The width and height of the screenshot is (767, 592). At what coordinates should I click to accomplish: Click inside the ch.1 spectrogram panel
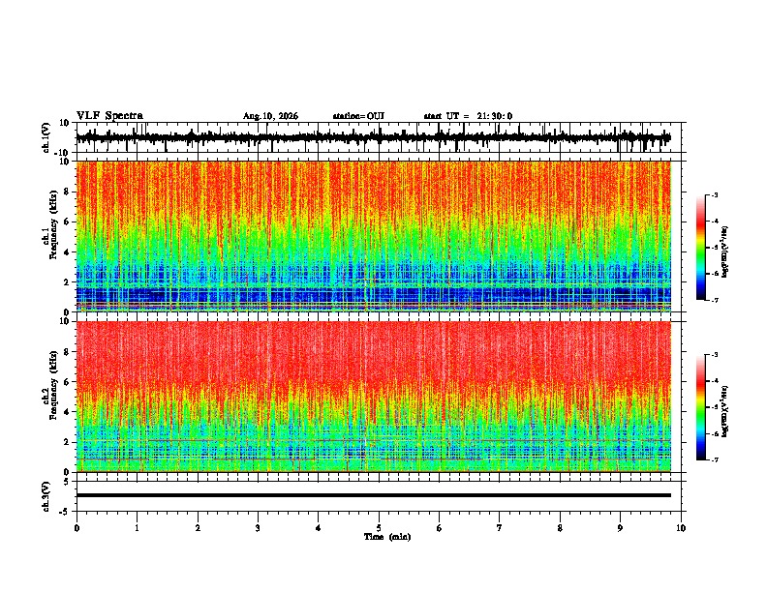379,236
